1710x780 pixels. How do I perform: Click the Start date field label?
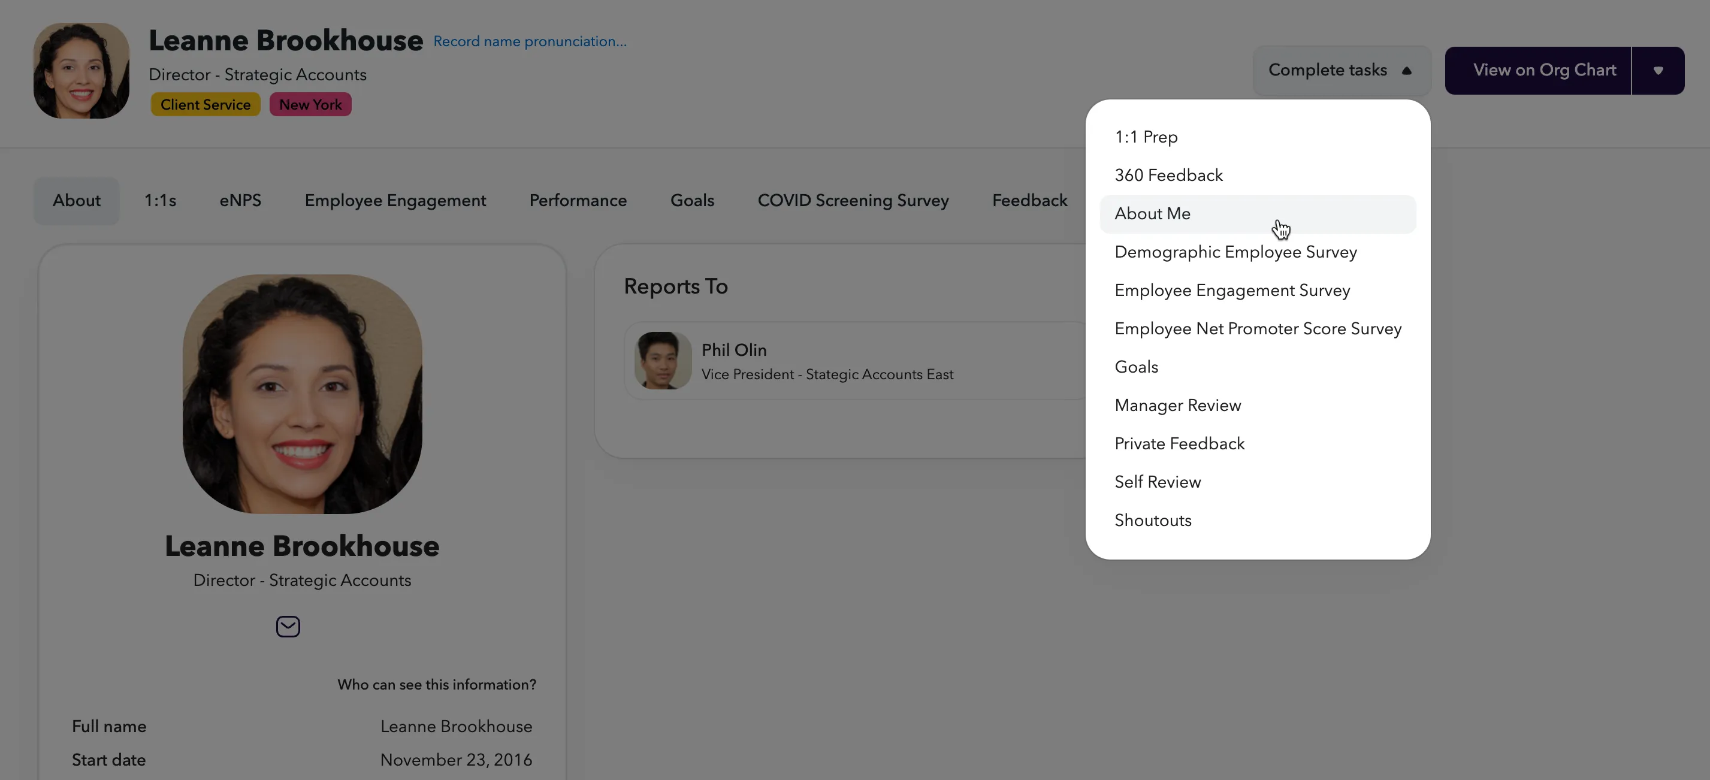coord(108,760)
